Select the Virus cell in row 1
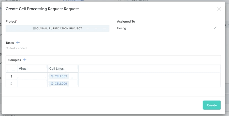Viewport: 229px width, 116px height. coord(32,76)
